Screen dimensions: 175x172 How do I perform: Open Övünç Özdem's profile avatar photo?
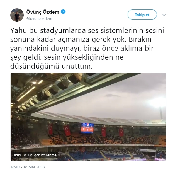(17, 15)
